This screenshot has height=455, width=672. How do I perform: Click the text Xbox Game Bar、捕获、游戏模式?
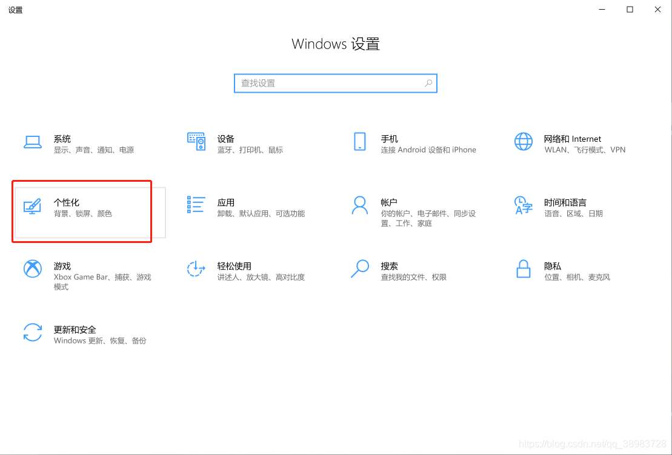tap(102, 282)
